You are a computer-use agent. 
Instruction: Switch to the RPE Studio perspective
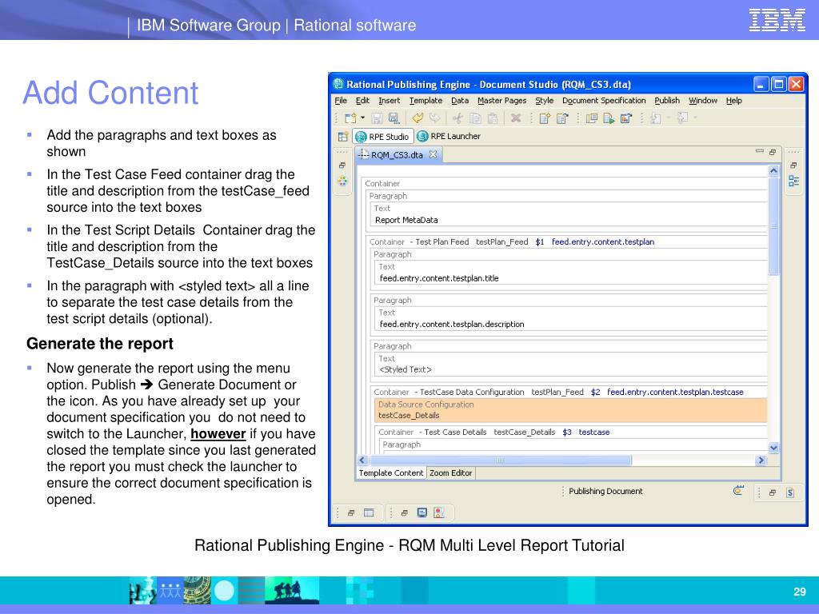(383, 136)
